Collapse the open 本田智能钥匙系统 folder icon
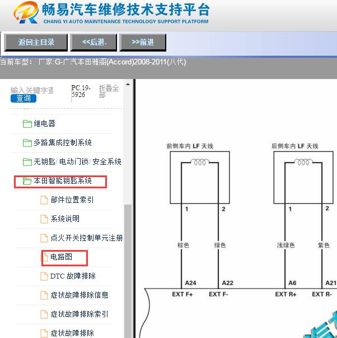 point(27,181)
